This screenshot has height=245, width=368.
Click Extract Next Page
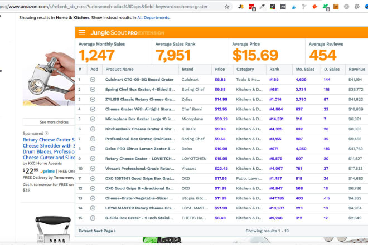97,231
